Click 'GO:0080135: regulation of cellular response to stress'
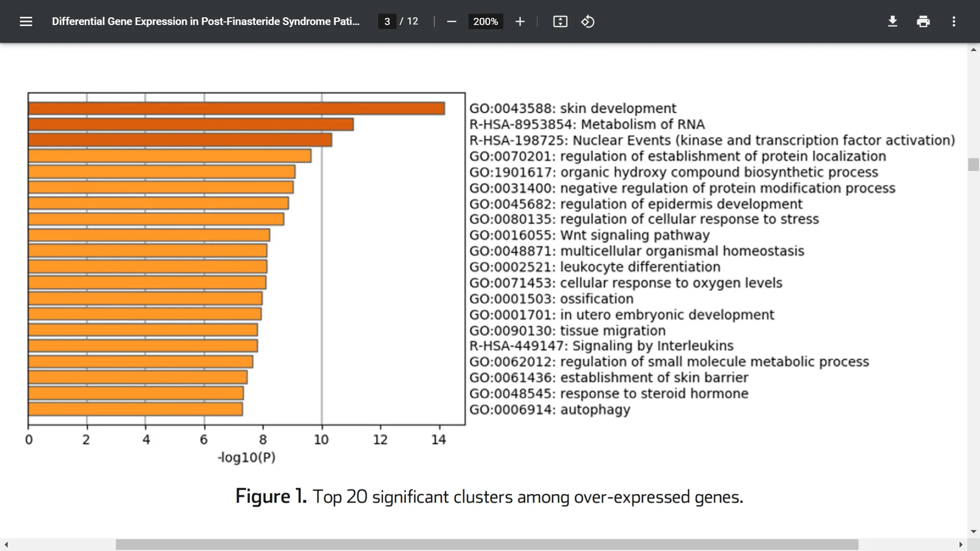Image resolution: width=980 pixels, height=551 pixels. (644, 219)
